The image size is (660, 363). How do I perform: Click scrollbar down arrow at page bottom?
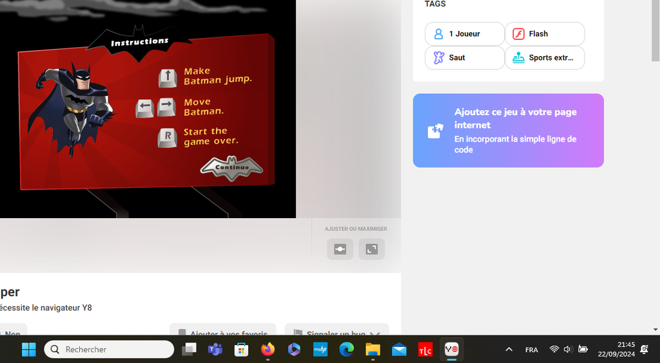point(655,330)
